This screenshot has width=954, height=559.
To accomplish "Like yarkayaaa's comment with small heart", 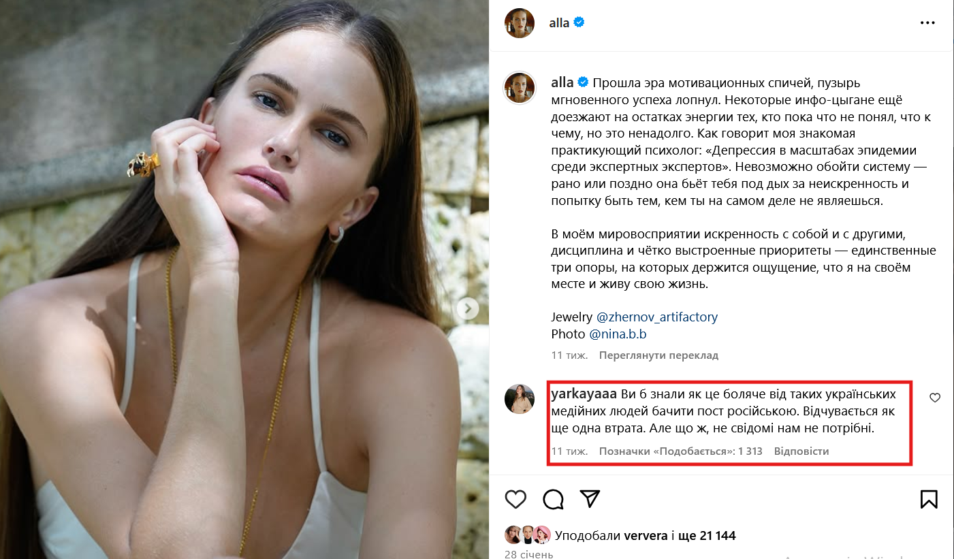I will coord(935,398).
